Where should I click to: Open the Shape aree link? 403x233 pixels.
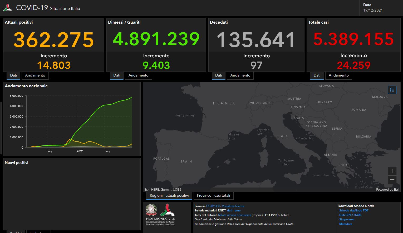click(346, 220)
